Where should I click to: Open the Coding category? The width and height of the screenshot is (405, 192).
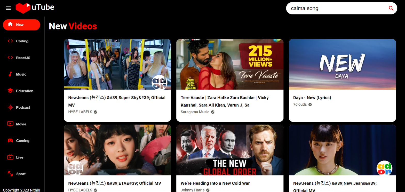21,41
